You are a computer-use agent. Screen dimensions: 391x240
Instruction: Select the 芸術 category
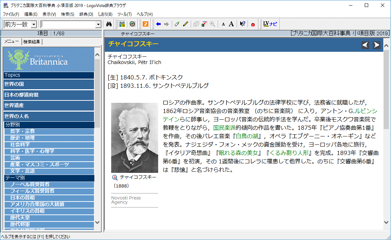pos(49,158)
